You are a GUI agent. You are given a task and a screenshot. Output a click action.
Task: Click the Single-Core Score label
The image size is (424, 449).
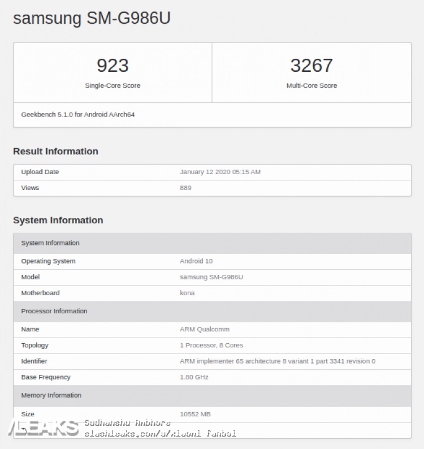113,85
